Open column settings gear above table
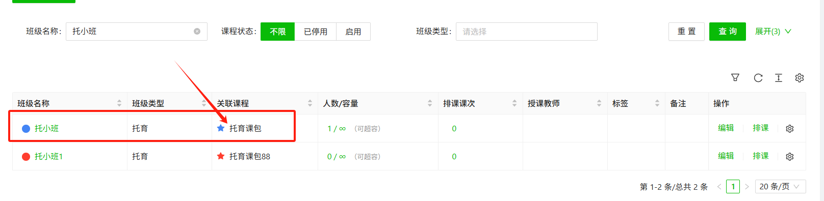The width and height of the screenshot is (824, 201). pos(800,77)
